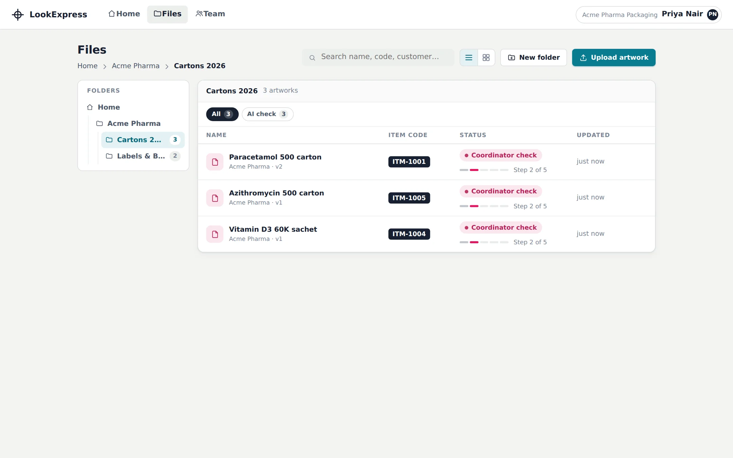Click the Priya Nair account name
This screenshot has width=733, height=458.
pos(682,14)
